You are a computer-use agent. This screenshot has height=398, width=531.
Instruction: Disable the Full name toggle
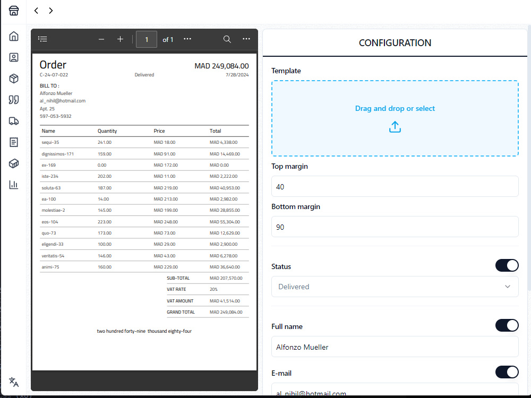(x=507, y=325)
